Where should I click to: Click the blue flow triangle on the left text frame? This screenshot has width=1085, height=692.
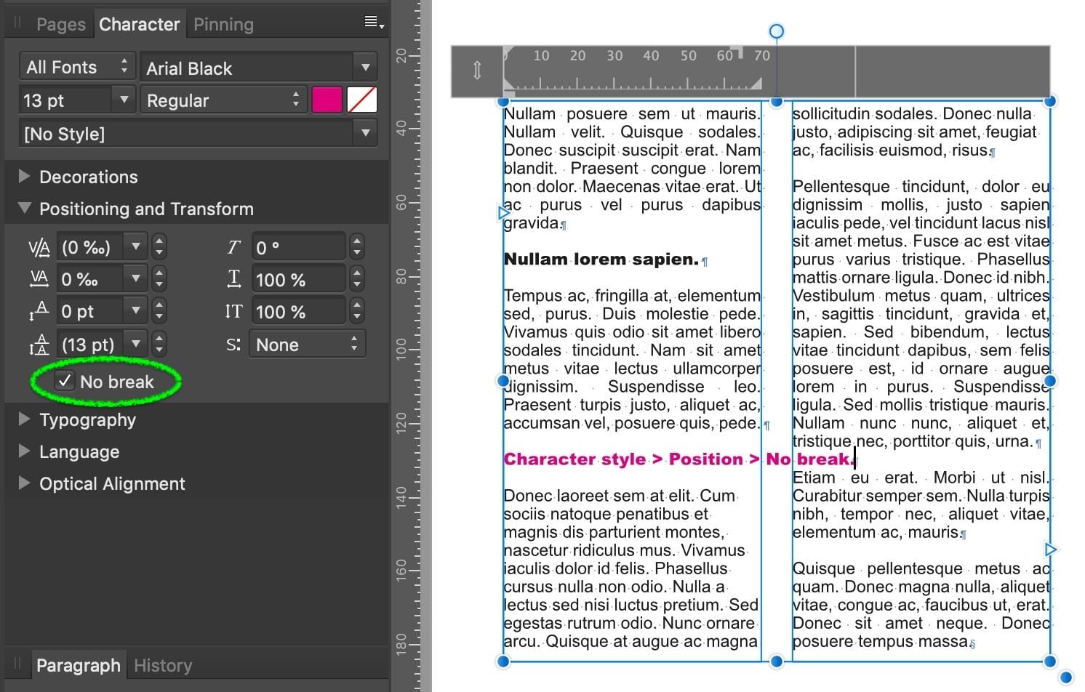pos(503,212)
